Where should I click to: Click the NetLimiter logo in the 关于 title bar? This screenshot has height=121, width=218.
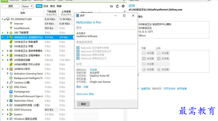(x=78, y=16)
